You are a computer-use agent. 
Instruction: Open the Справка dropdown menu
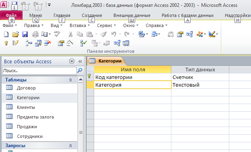(x=156, y=25)
